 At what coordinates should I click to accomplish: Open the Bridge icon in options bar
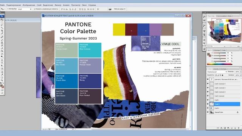[110, 9]
